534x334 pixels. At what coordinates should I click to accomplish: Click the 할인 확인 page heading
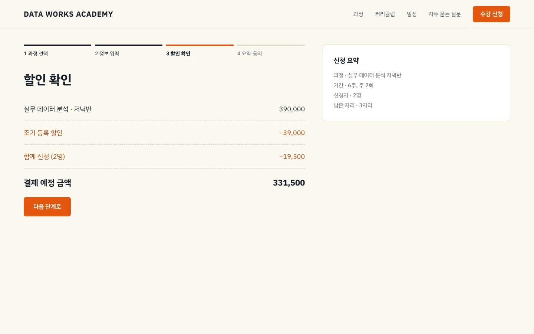tap(48, 79)
